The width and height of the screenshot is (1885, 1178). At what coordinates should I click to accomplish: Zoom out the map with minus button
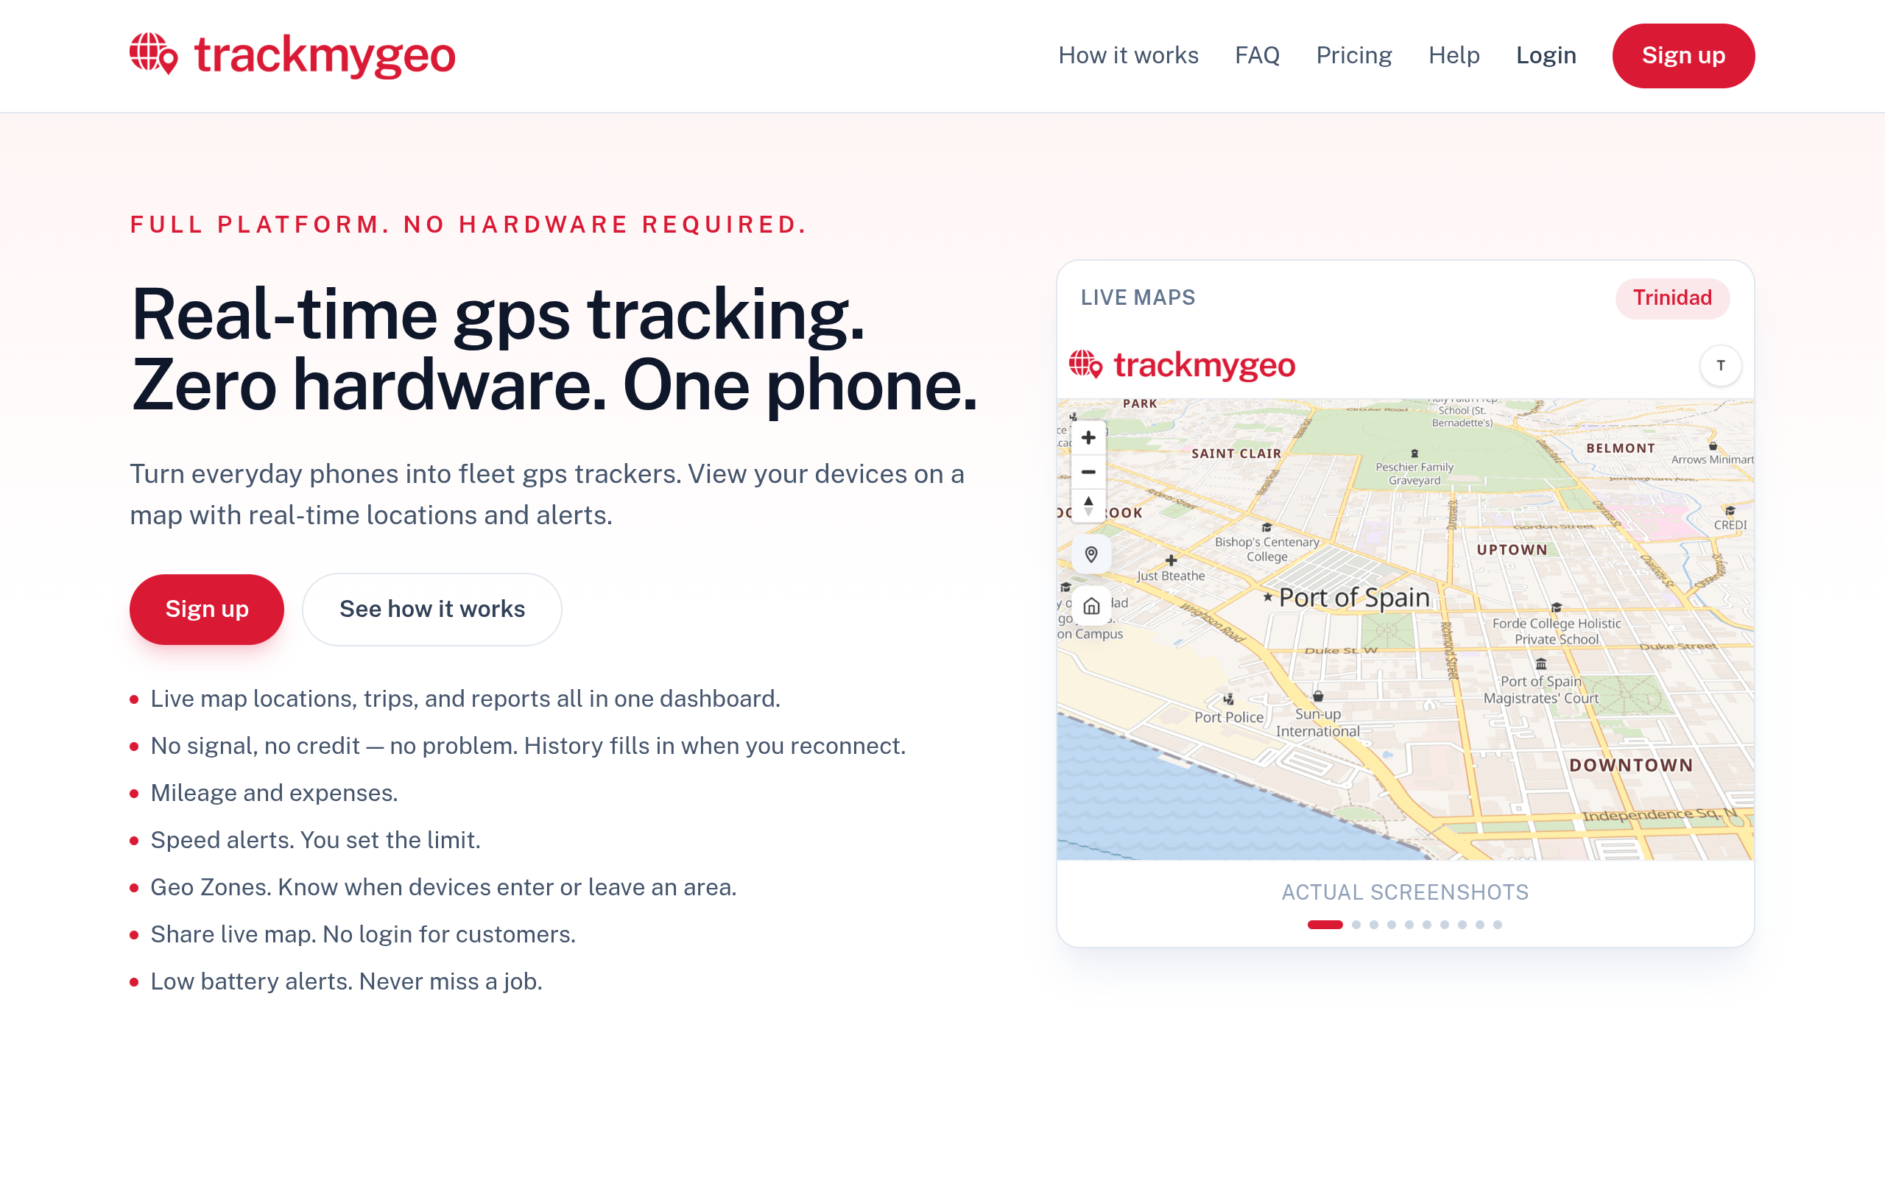tap(1088, 472)
